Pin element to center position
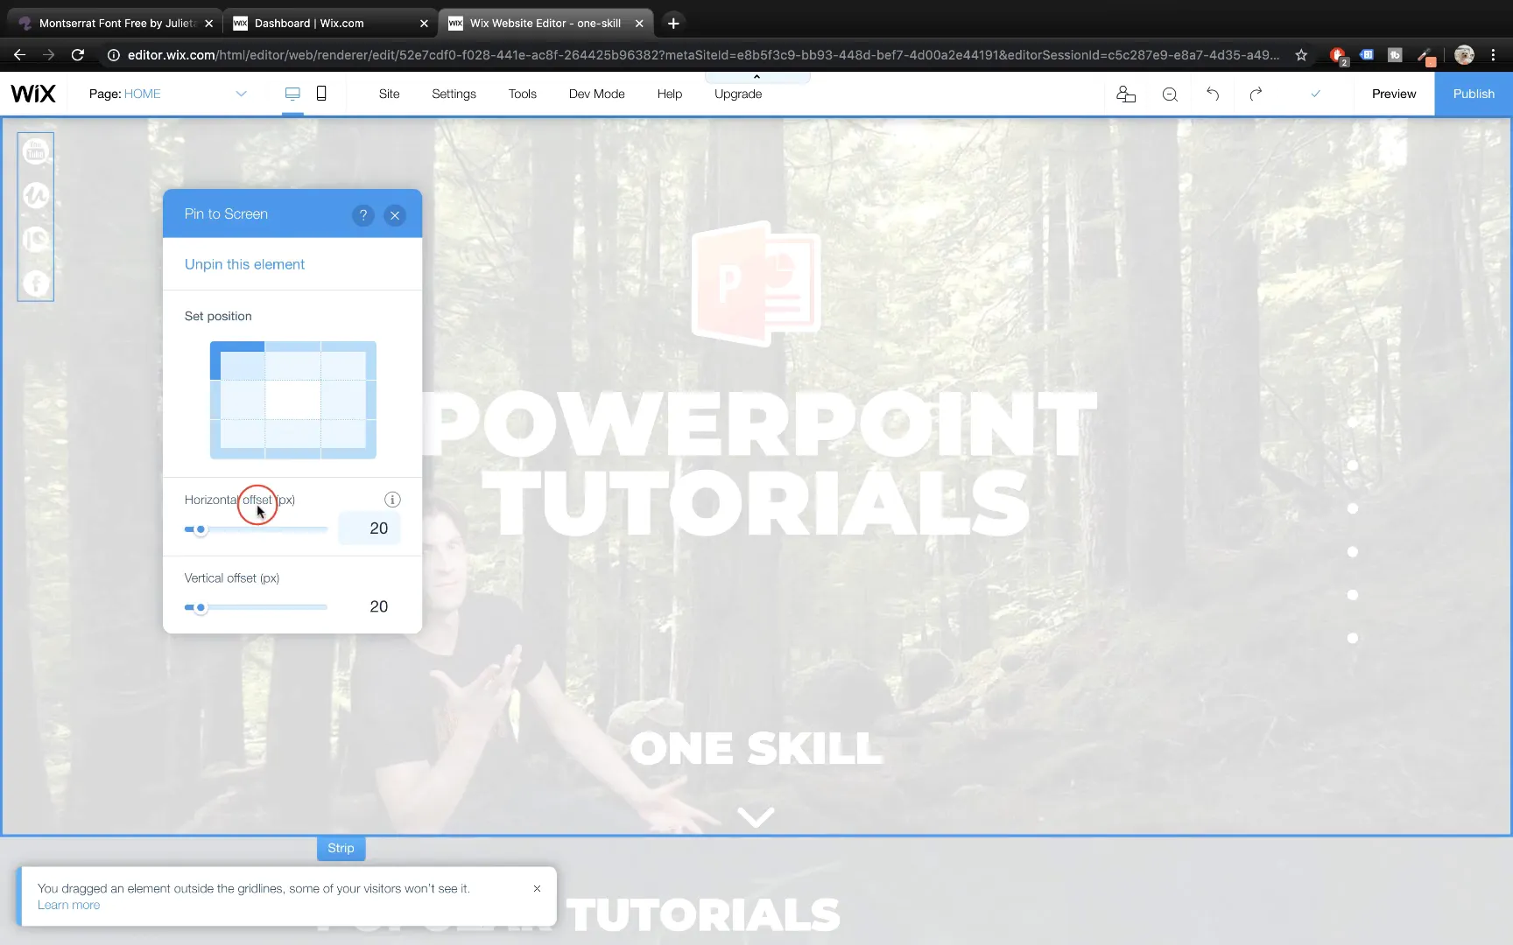This screenshot has width=1513, height=945. pos(292,400)
